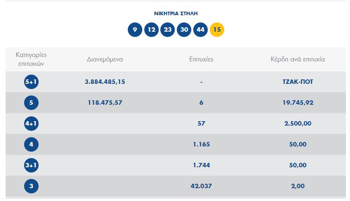
Task: Click the blue ball numbered 44
Action: 201,30
